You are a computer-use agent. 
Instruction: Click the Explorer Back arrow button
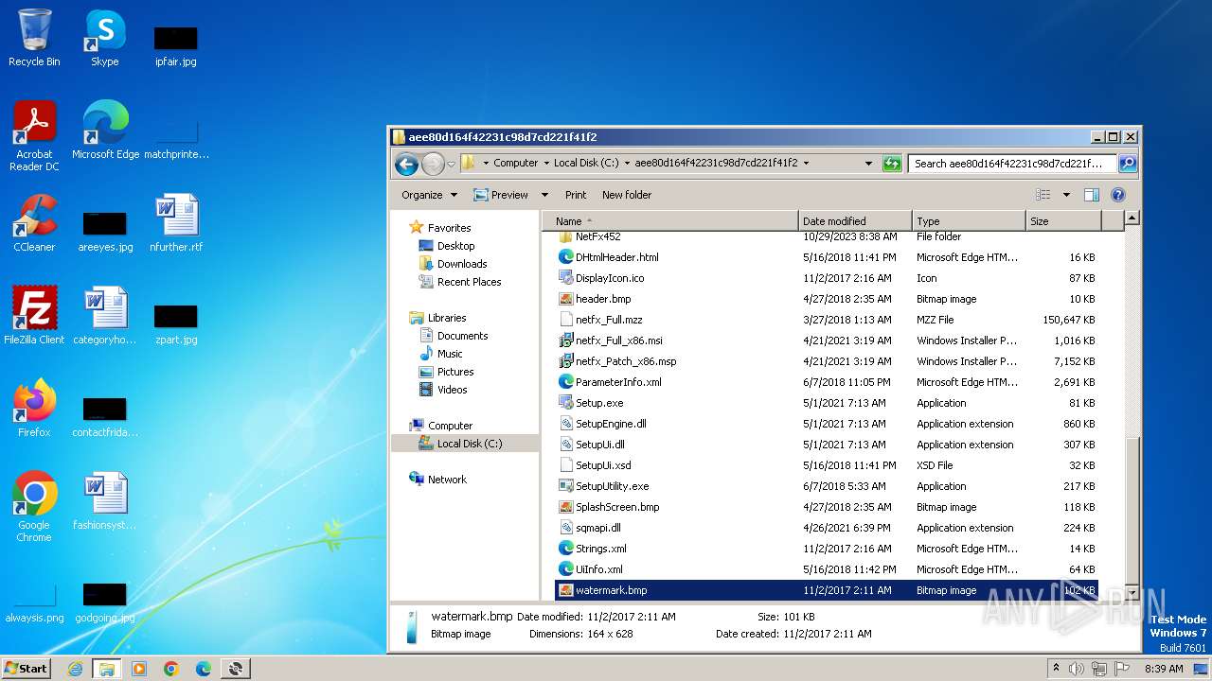407,164
